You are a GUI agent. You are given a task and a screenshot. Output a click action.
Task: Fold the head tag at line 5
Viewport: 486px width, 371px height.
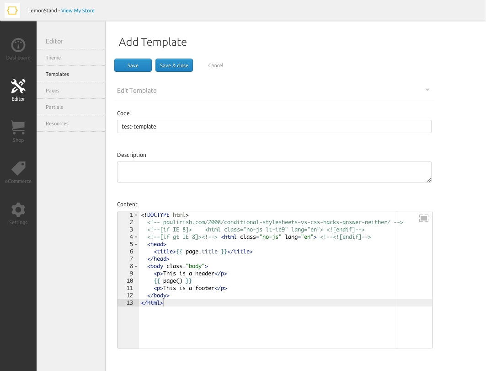click(136, 244)
